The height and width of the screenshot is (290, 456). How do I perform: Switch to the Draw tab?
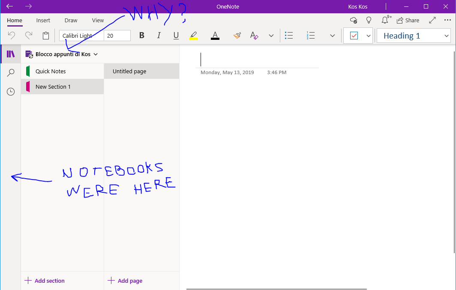pos(71,20)
